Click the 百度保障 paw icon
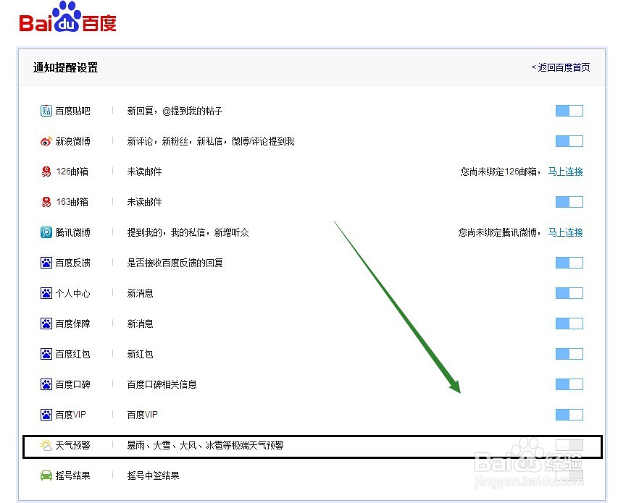Viewport: 618px width, 503px height. (46, 324)
